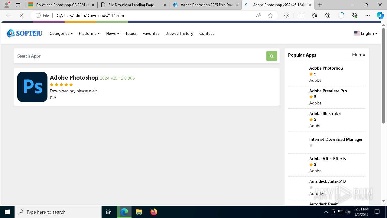387x218 pixels.
Task: Open the English language dropdown
Action: click(x=366, y=33)
